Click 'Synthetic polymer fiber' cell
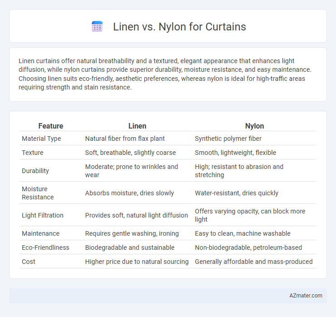 coord(228,139)
